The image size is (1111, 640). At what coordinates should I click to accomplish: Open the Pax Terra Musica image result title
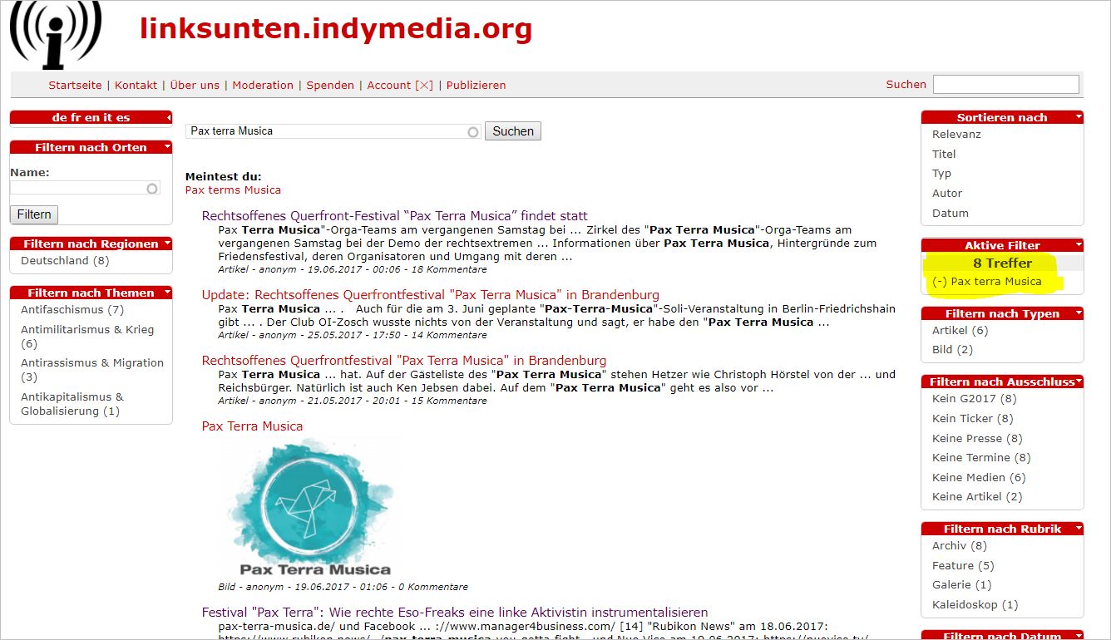(x=252, y=426)
